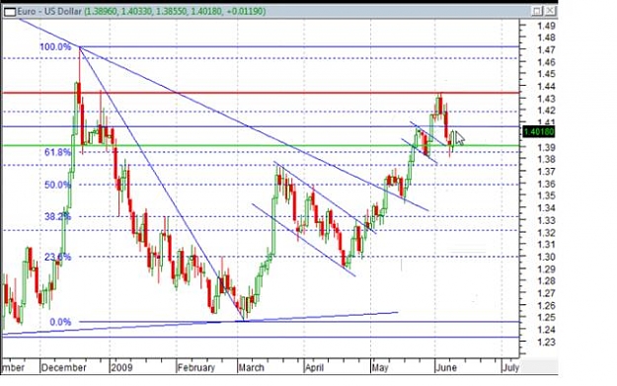This screenshot has width=617, height=386.
Task: Click the 1.38 price axis label
Action: point(546,159)
